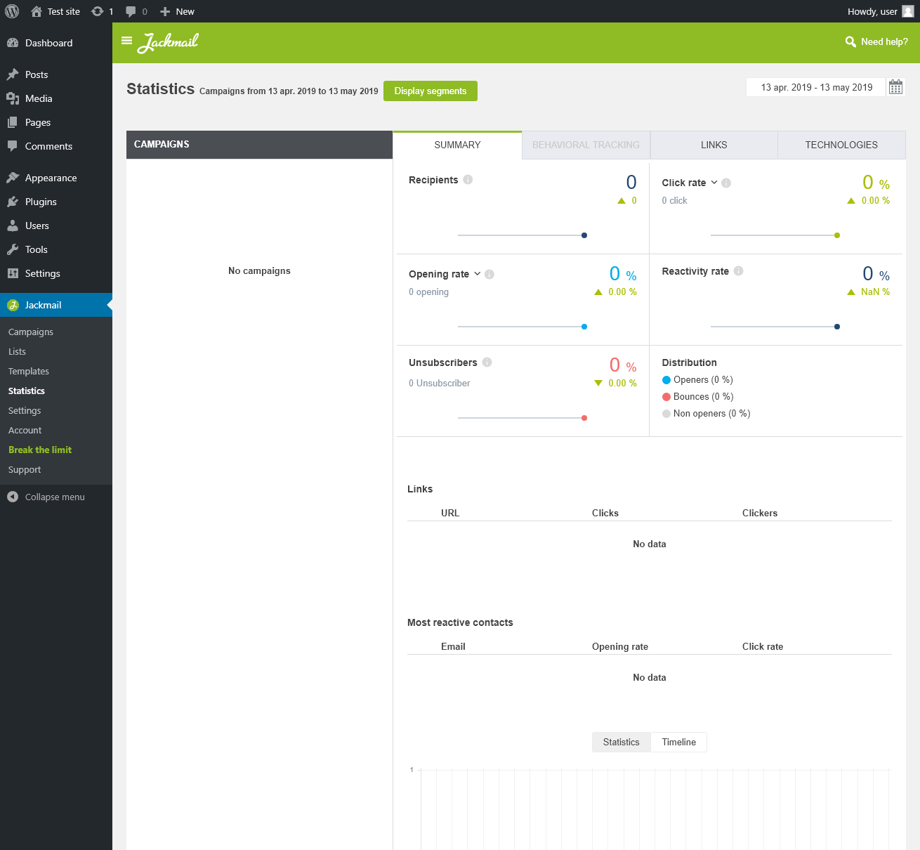Click the Reactivity rate info icon
920x850 pixels.
[x=739, y=271]
